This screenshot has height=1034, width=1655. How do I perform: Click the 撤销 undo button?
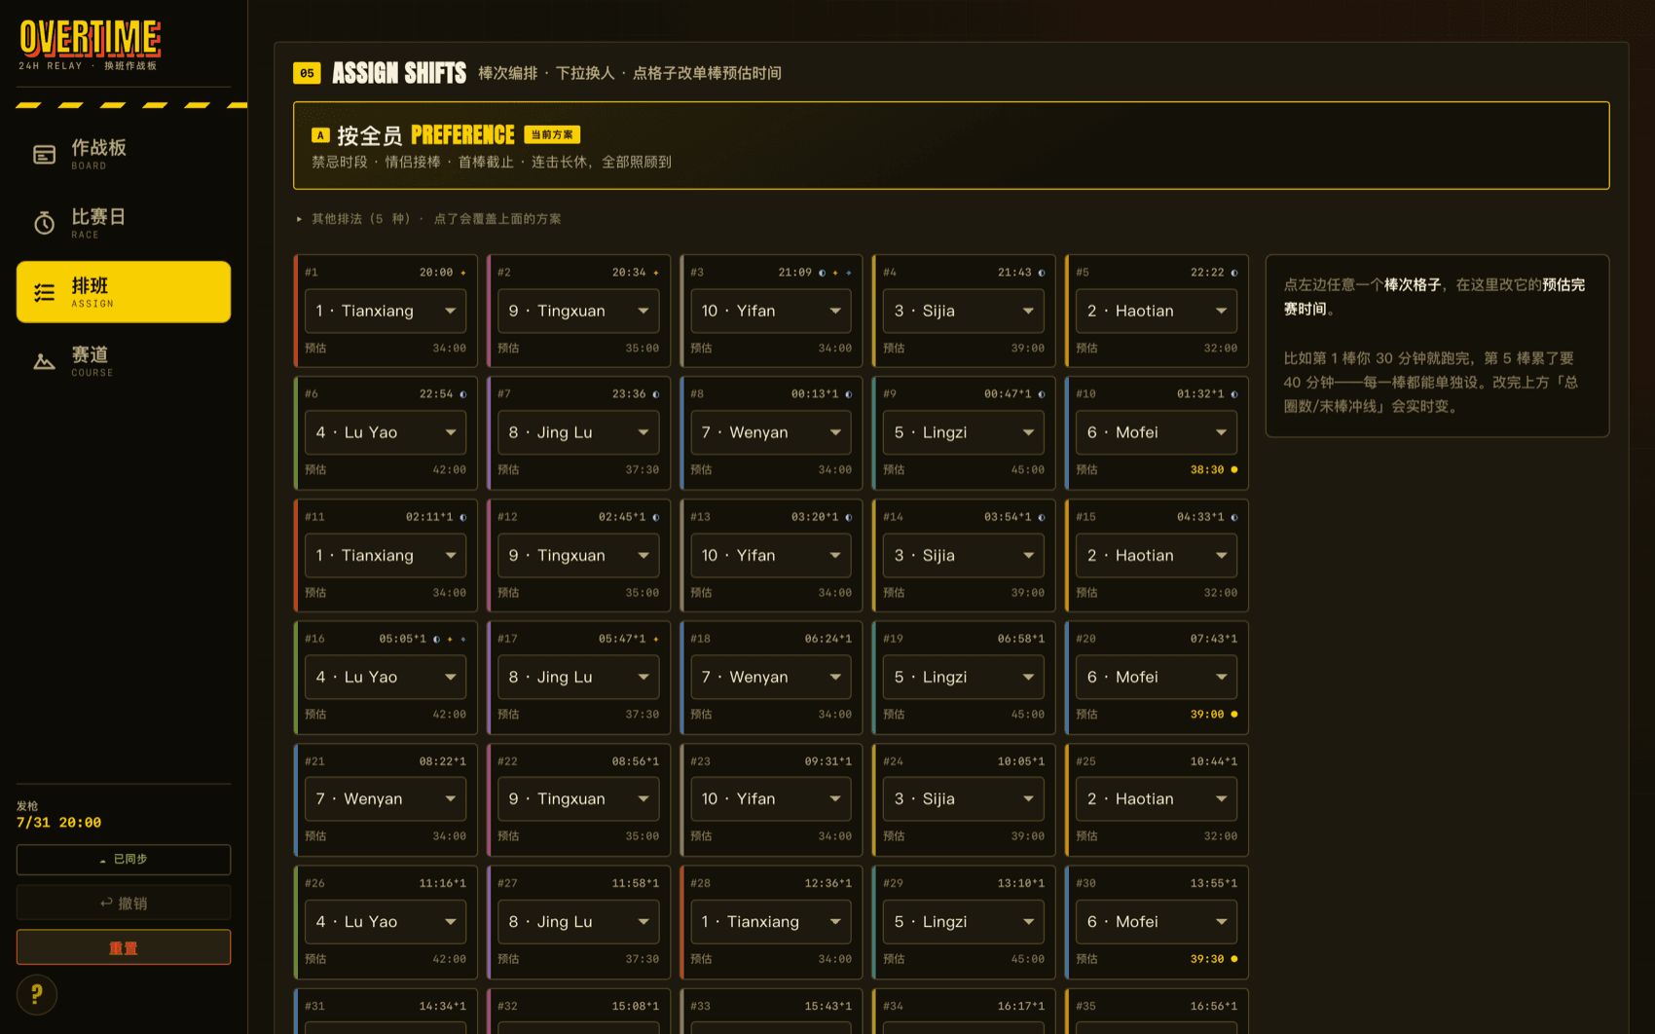(x=124, y=904)
